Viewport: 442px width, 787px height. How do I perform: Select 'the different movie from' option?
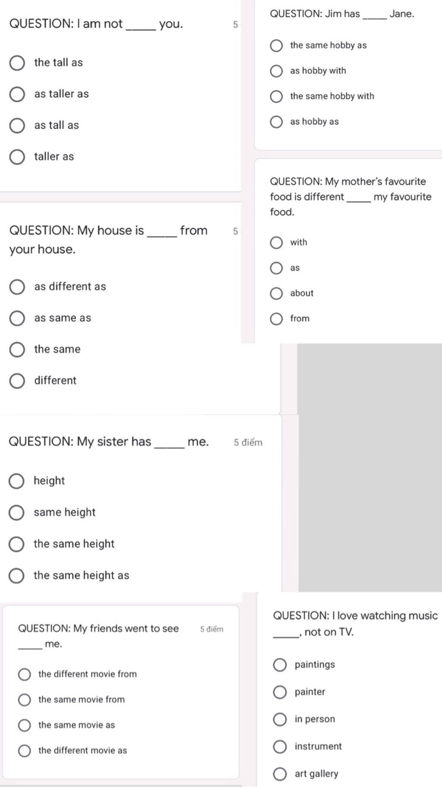pyautogui.click(x=25, y=675)
